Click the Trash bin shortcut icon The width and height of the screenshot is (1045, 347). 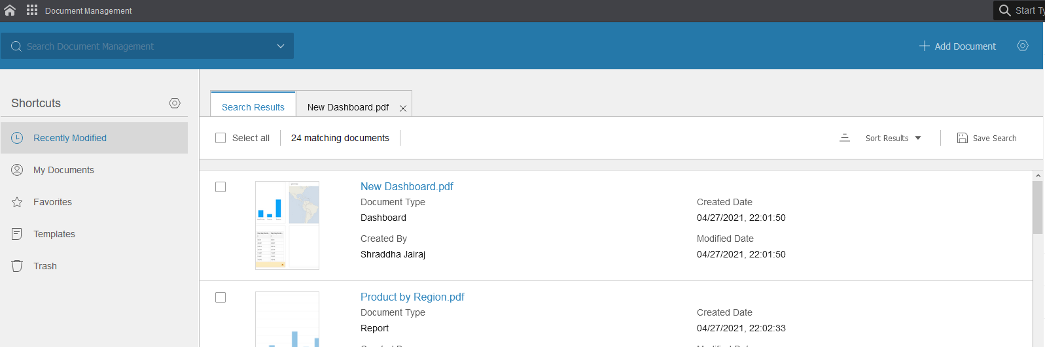(17, 266)
